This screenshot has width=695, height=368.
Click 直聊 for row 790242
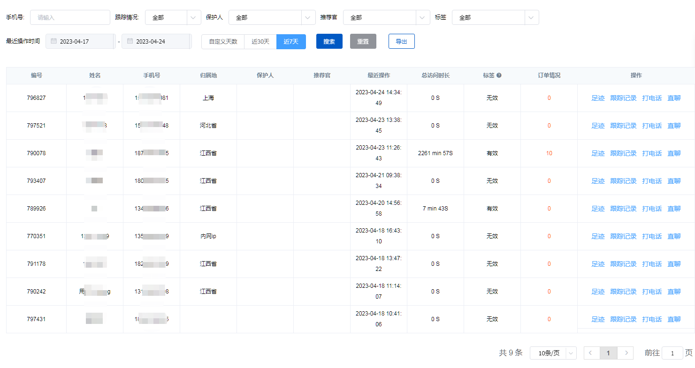point(674,292)
